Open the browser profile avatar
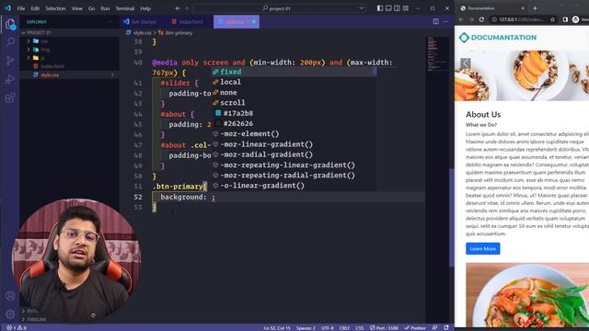 (575, 19)
